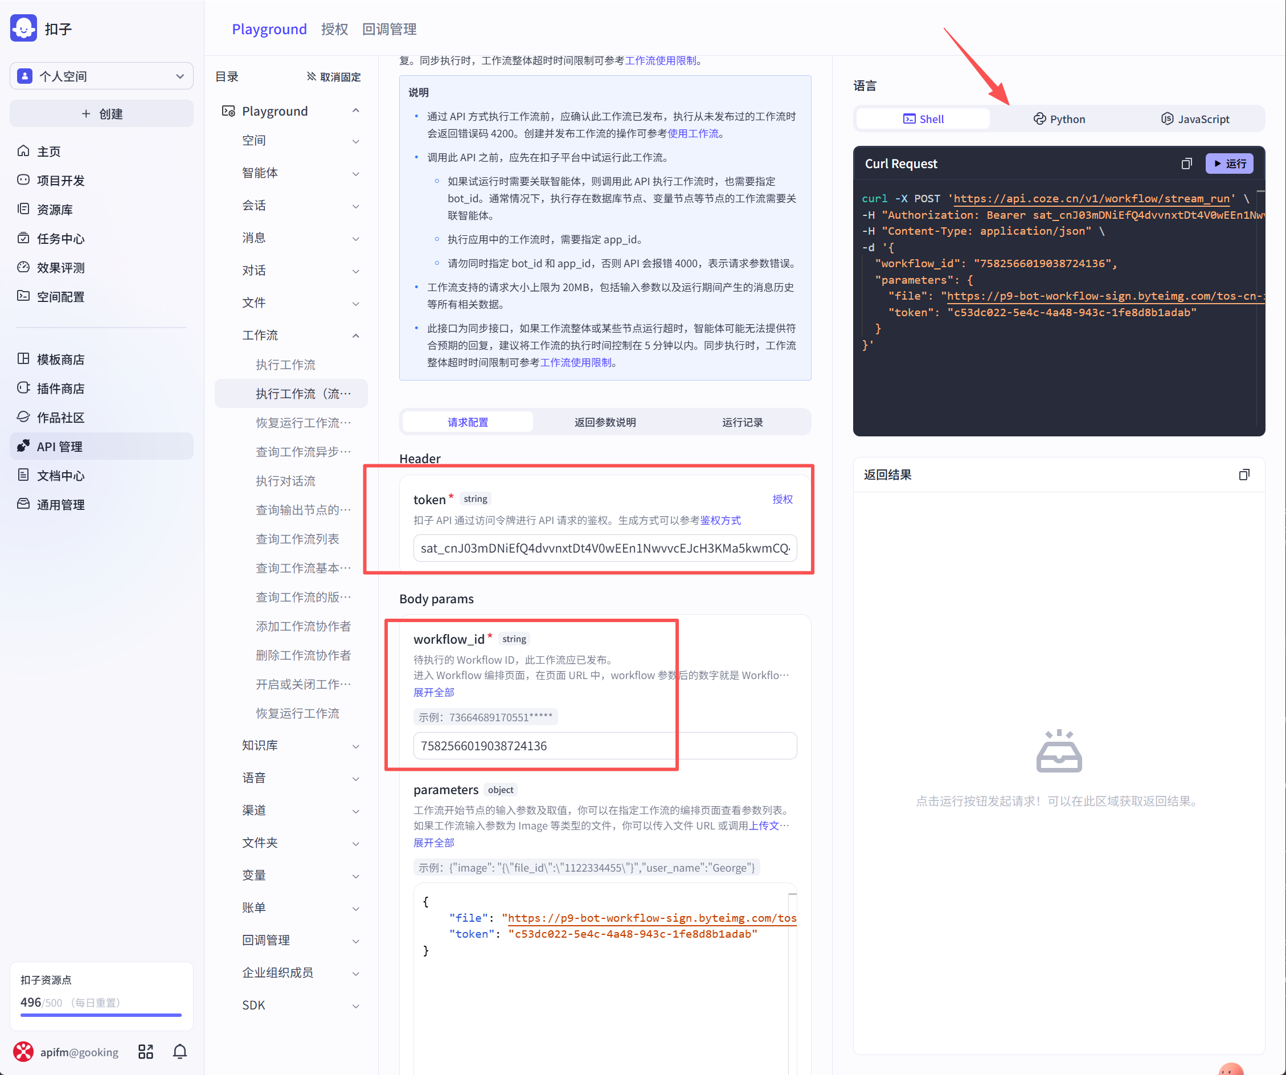Click the 扣子 logo icon
The image size is (1286, 1075).
point(24,29)
